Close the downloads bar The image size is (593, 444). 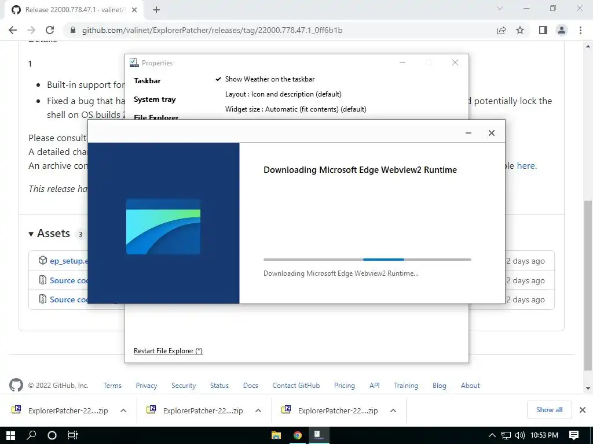[x=583, y=410]
